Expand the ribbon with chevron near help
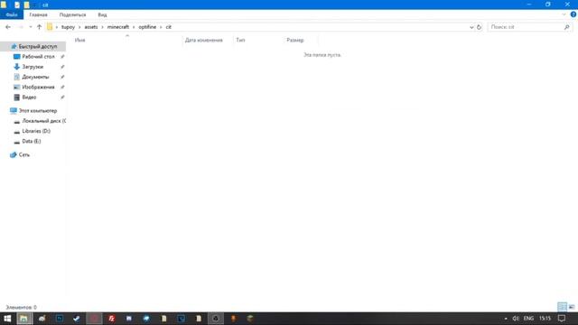This screenshot has height=325, width=578. [564, 14]
